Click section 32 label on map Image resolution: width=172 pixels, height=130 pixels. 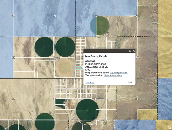tap(13, 99)
